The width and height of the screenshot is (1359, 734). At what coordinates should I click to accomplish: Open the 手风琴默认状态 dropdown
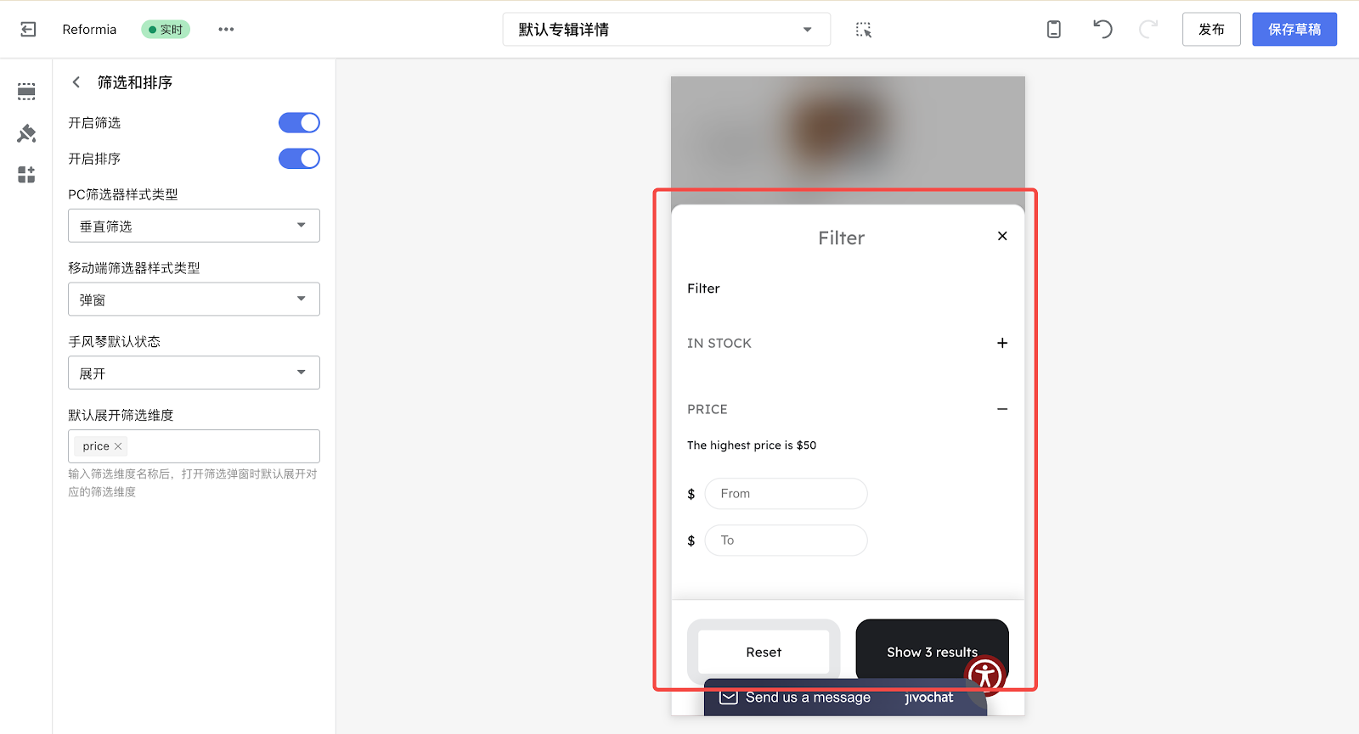pos(194,373)
